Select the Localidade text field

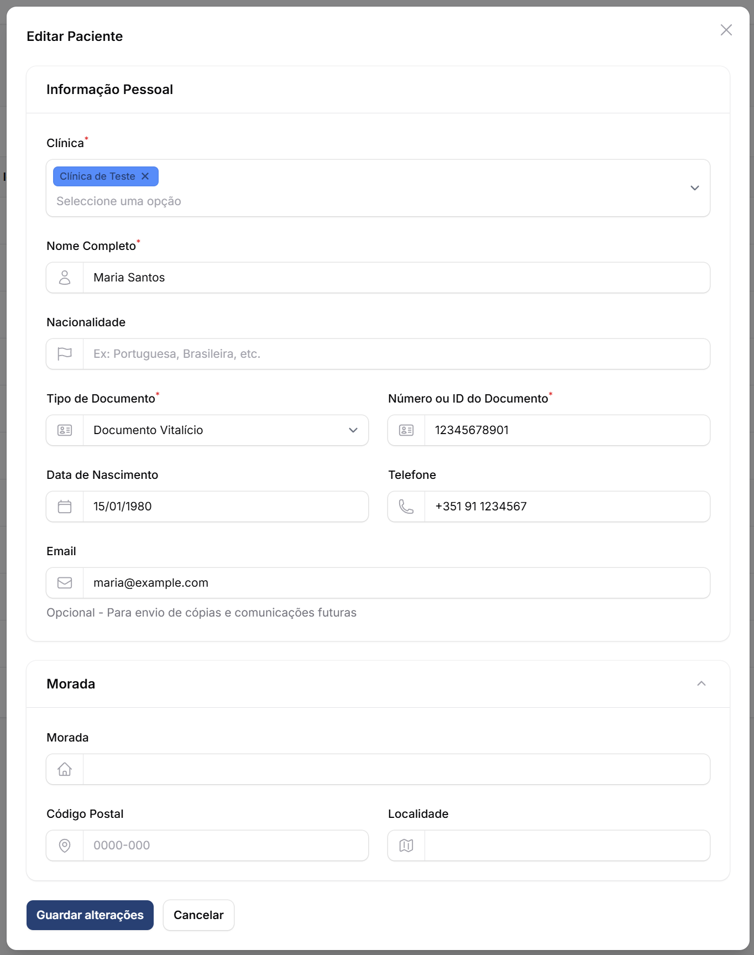tap(567, 846)
